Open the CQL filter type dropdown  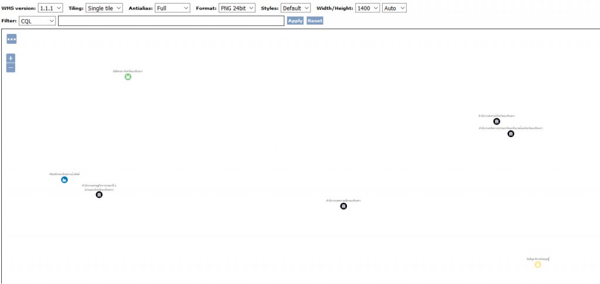(37, 20)
